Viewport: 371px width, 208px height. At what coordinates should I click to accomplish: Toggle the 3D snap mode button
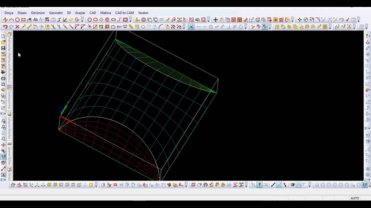coord(265,27)
